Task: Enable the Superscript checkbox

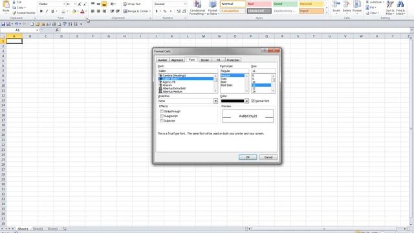Action: tap(162, 116)
